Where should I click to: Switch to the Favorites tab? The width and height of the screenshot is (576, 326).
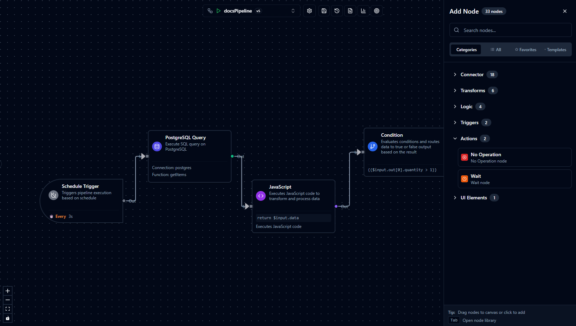tap(525, 50)
